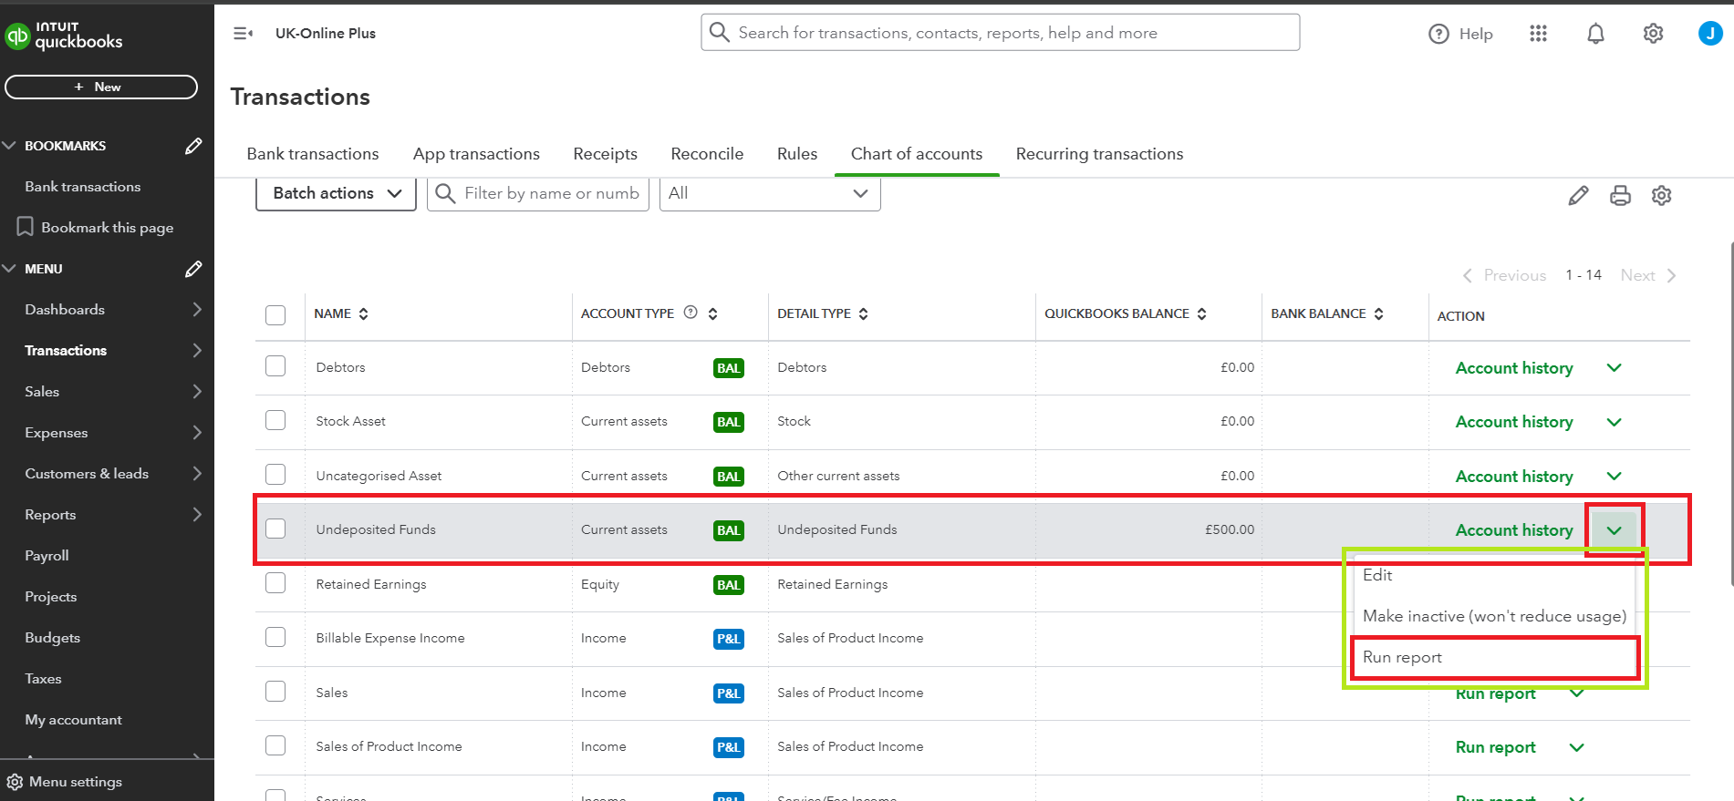
Task: Open the settings gear in header
Action: (x=1653, y=34)
